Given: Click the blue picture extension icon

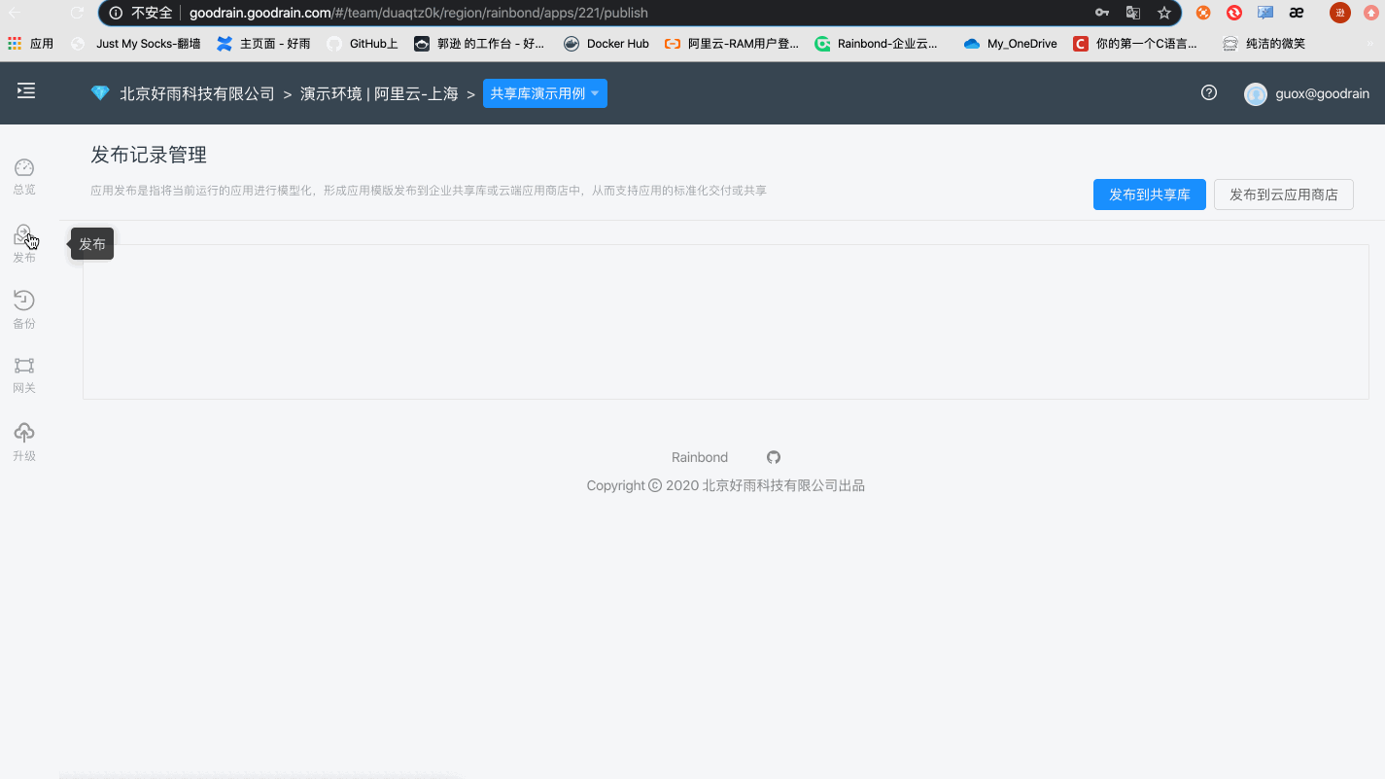Looking at the screenshot, I should pyautogui.click(x=1265, y=13).
